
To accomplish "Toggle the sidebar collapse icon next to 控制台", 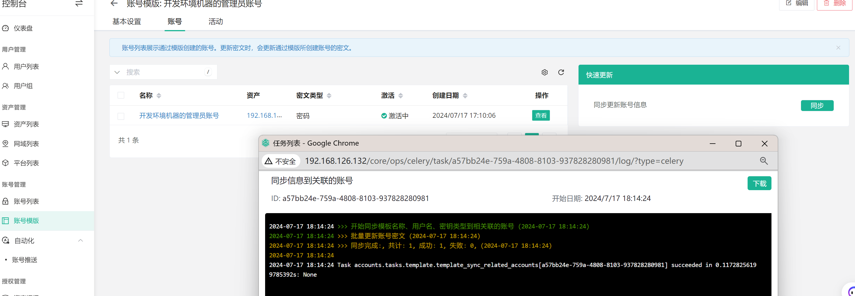I will (79, 4).
